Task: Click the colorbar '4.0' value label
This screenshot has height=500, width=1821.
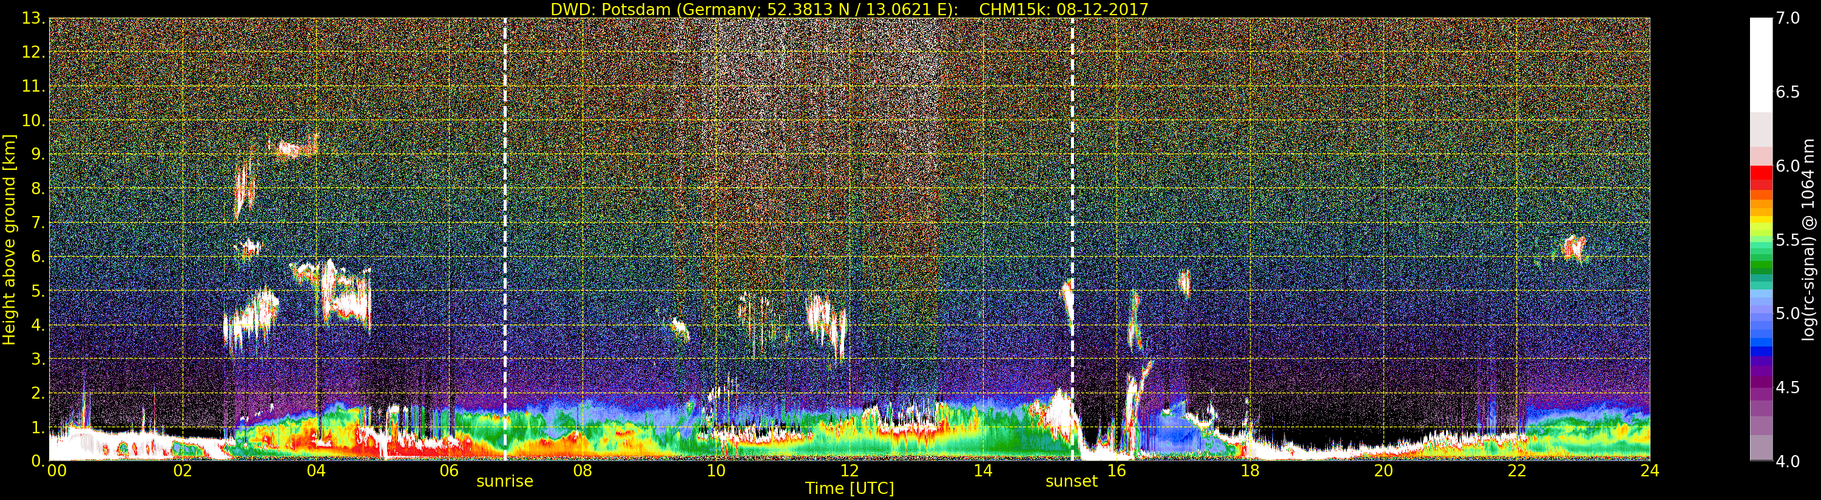Action: [x=1788, y=461]
